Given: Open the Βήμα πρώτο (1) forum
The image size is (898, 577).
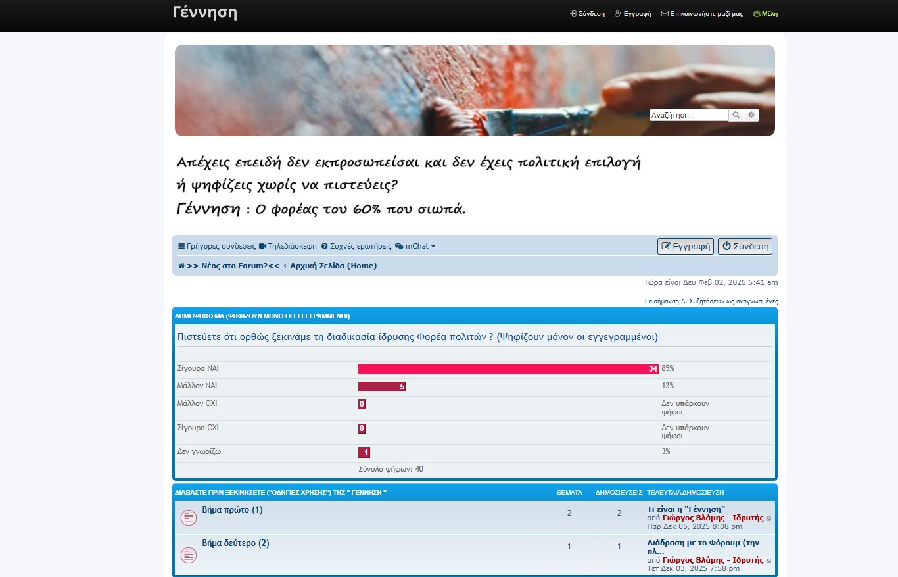Looking at the screenshot, I should tap(232, 510).
